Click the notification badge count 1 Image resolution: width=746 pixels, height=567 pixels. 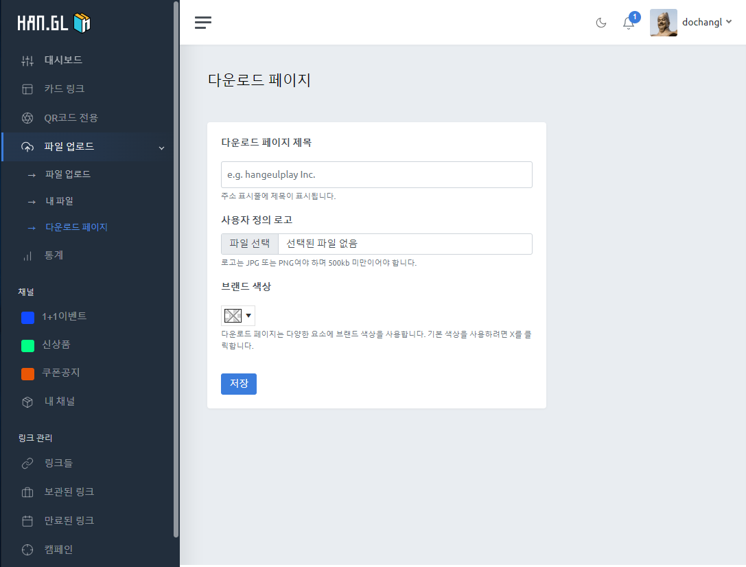[634, 17]
